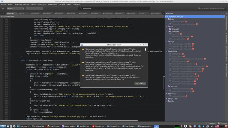Image resolution: width=228 pixels, height=128 pixels.
Task: Expand the Standard folder
Action: 168,31
